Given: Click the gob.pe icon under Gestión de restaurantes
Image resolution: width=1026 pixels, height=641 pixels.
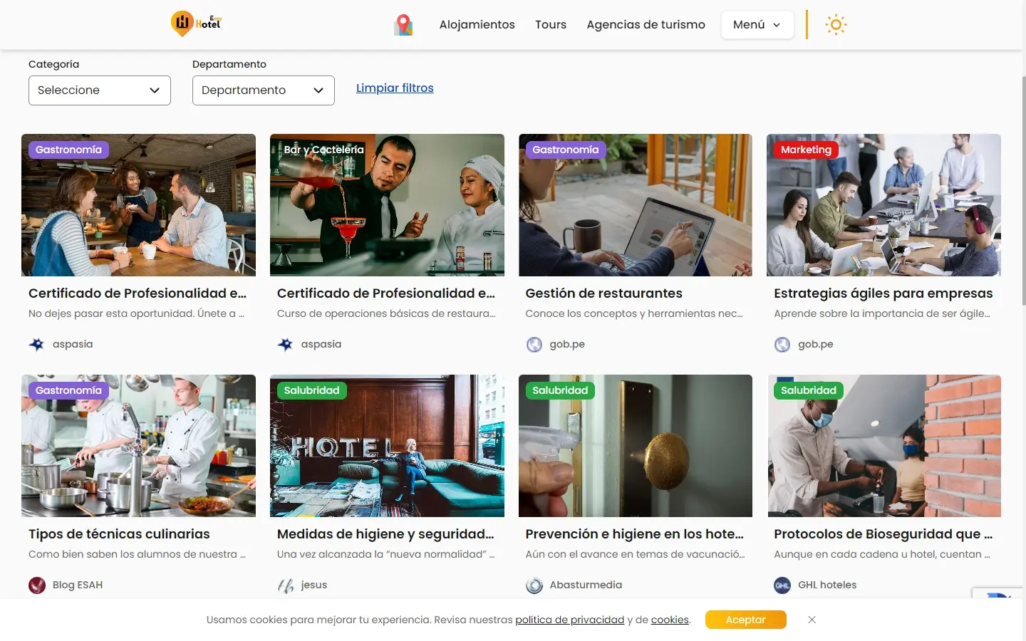Looking at the screenshot, I should pos(534,345).
